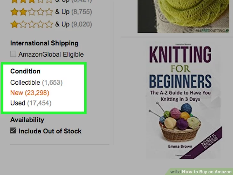
Task: Click the International Shipping heading
Action: (x=44, y=43)
